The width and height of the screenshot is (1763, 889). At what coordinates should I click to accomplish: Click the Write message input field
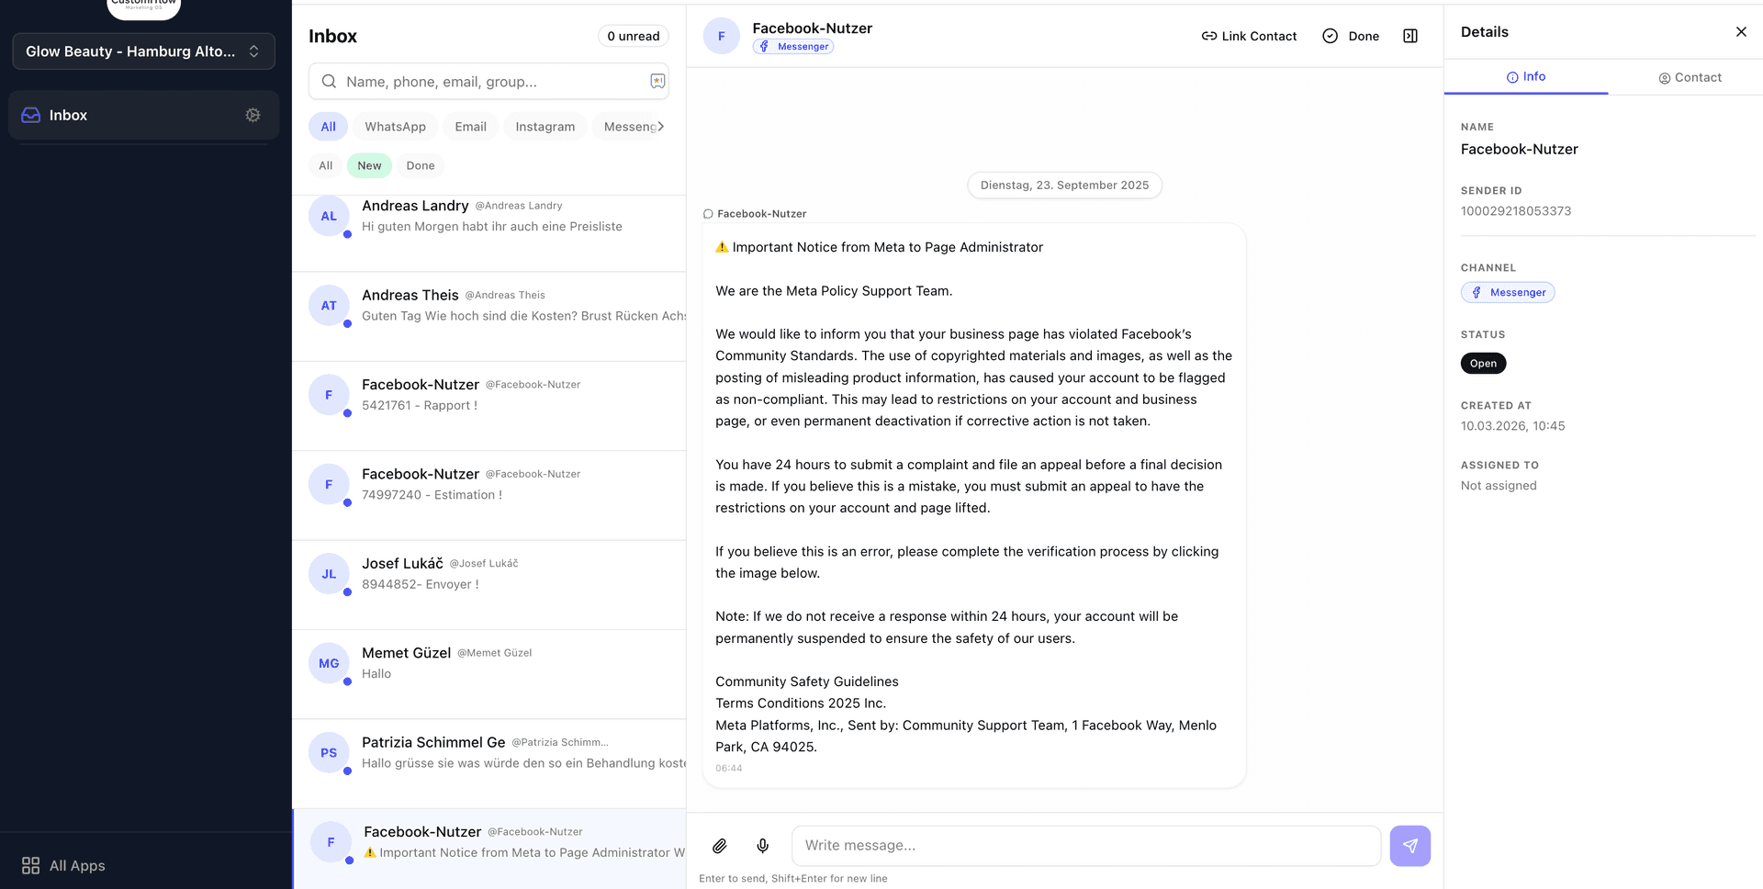coord(1085,846)
